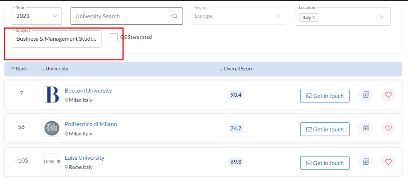Click Get in touch for Politecnico di Milano
The height and width of the screenshot is (180, 408).
click(325, 129)
